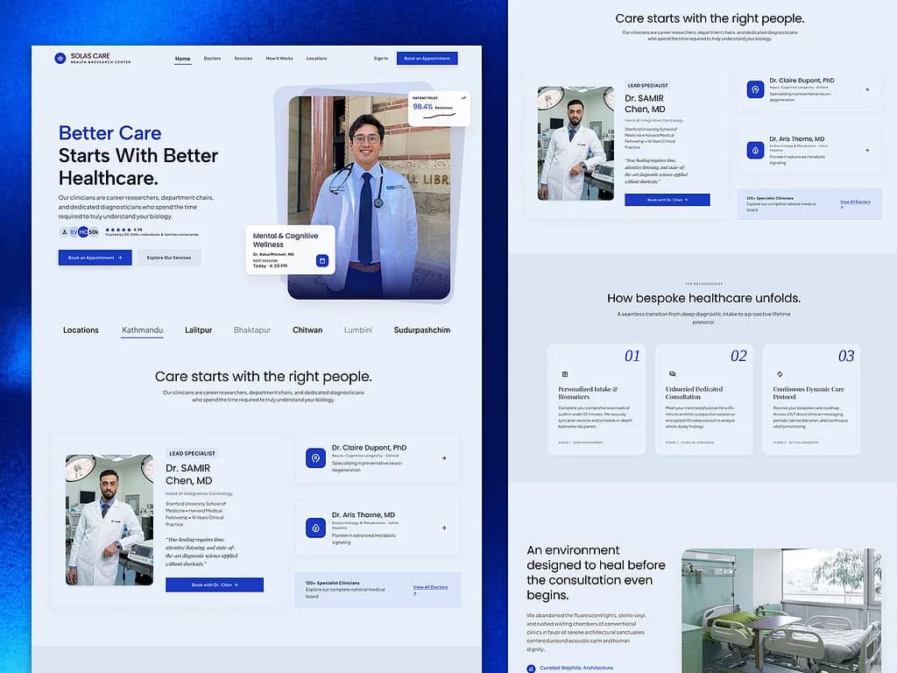The height and width of the screenshot is (673, 897).
Task: Click the hospital room photo
Action: click(x=781, y=611)
